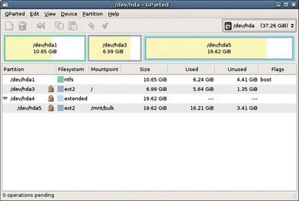Image resolution: width=299 pixels, height=201 pixels.
Task: Select the /dev/hda5 row in the partition list
Action: click(149, 108)
